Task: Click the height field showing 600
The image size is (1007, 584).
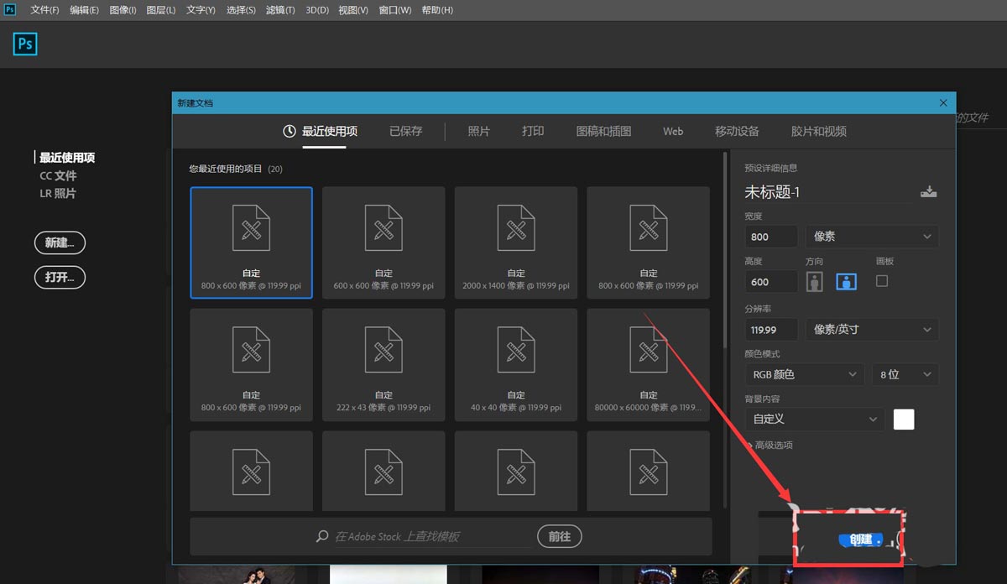Action: (771, 282)
